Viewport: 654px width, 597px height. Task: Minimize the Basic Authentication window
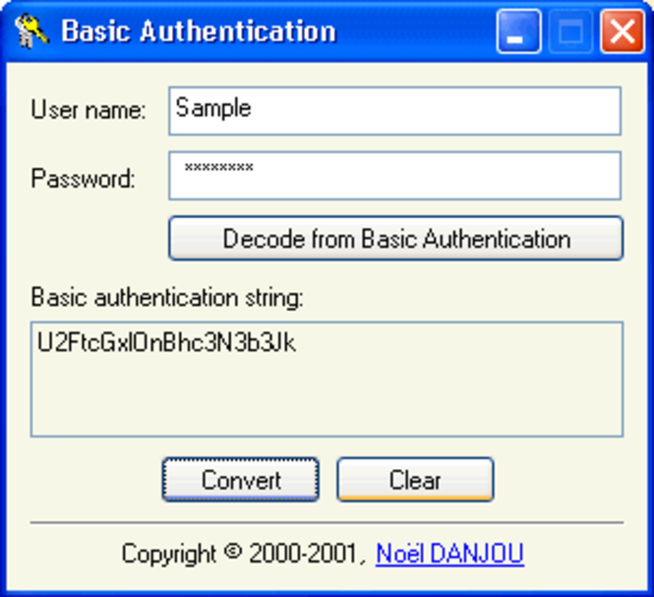[519, 31]
